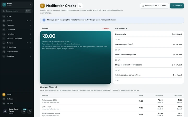The width and height of the screenshot is (188, 117).
Task: Click the info icon beside Notification Credits
Action: click(80, 6)
